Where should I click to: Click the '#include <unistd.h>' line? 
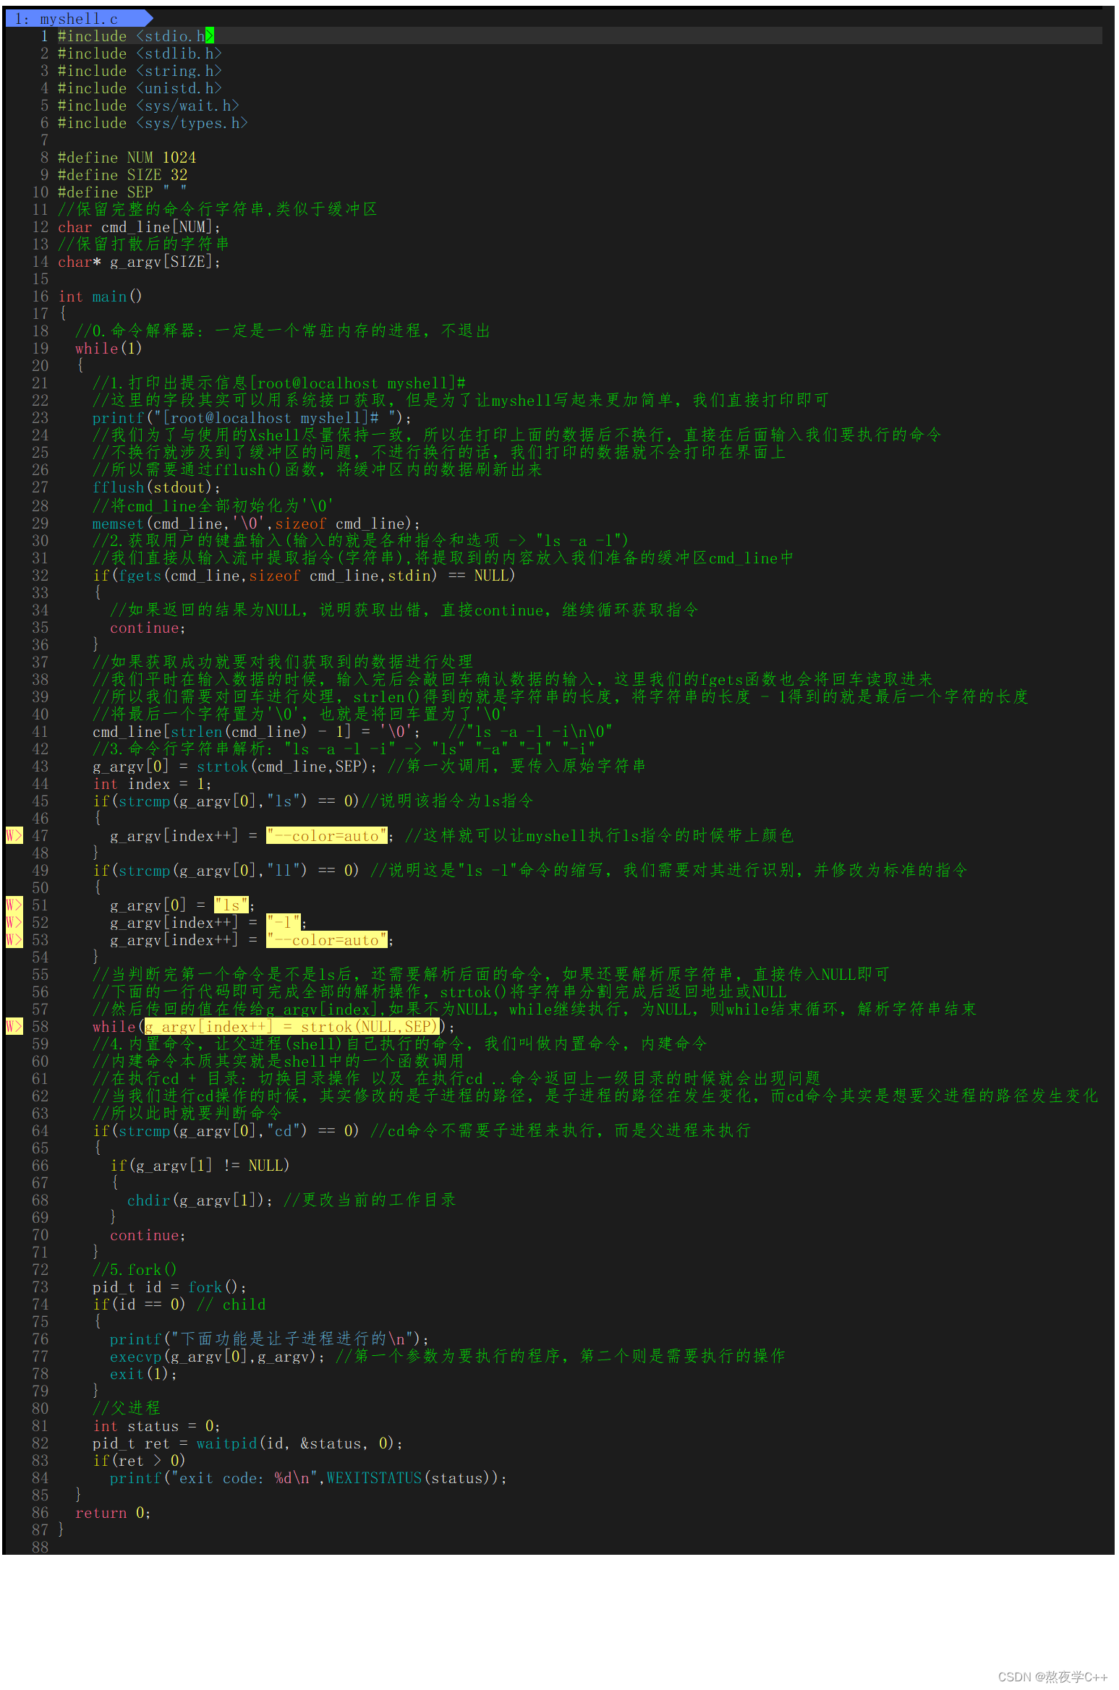(x=140, y=88)
